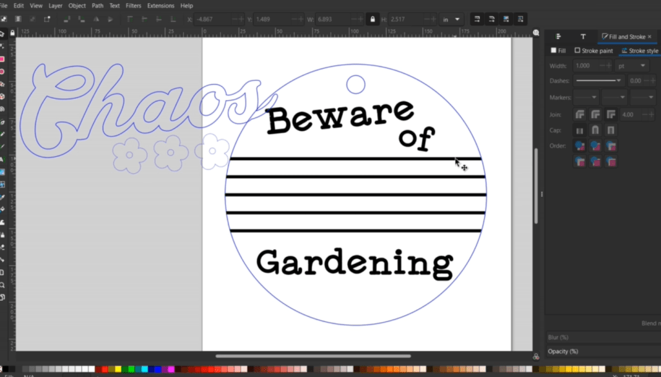661x377 pixels.
Task: Toggle the width/height ratio lock
Action: point(372,19)
